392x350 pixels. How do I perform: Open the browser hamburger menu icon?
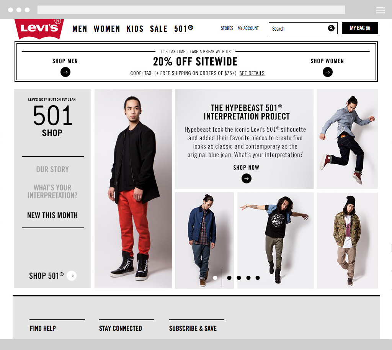pos(381,10)
